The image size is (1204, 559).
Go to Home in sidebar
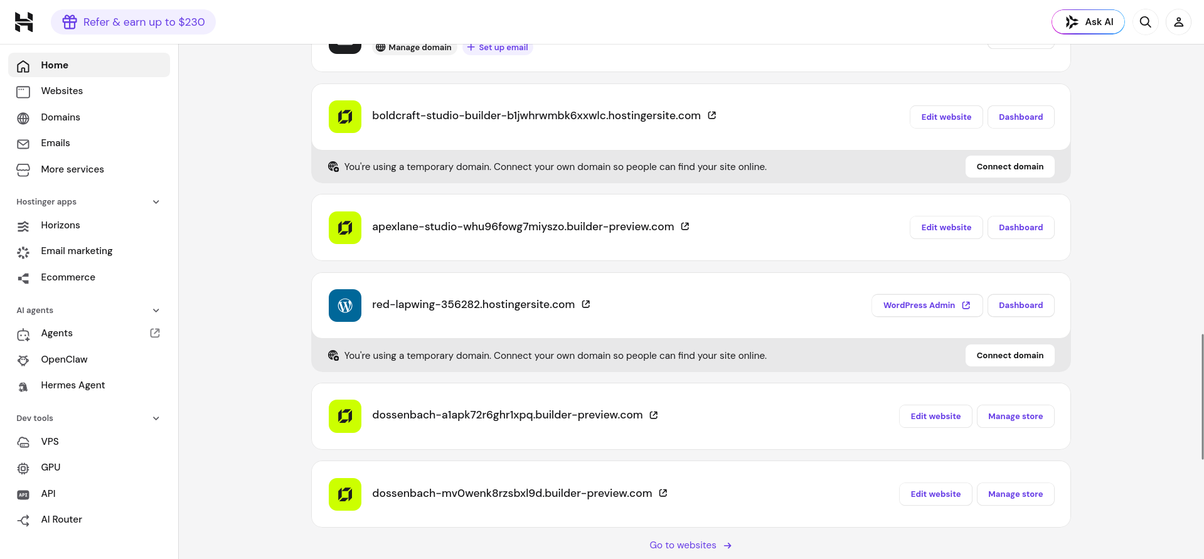89,65
